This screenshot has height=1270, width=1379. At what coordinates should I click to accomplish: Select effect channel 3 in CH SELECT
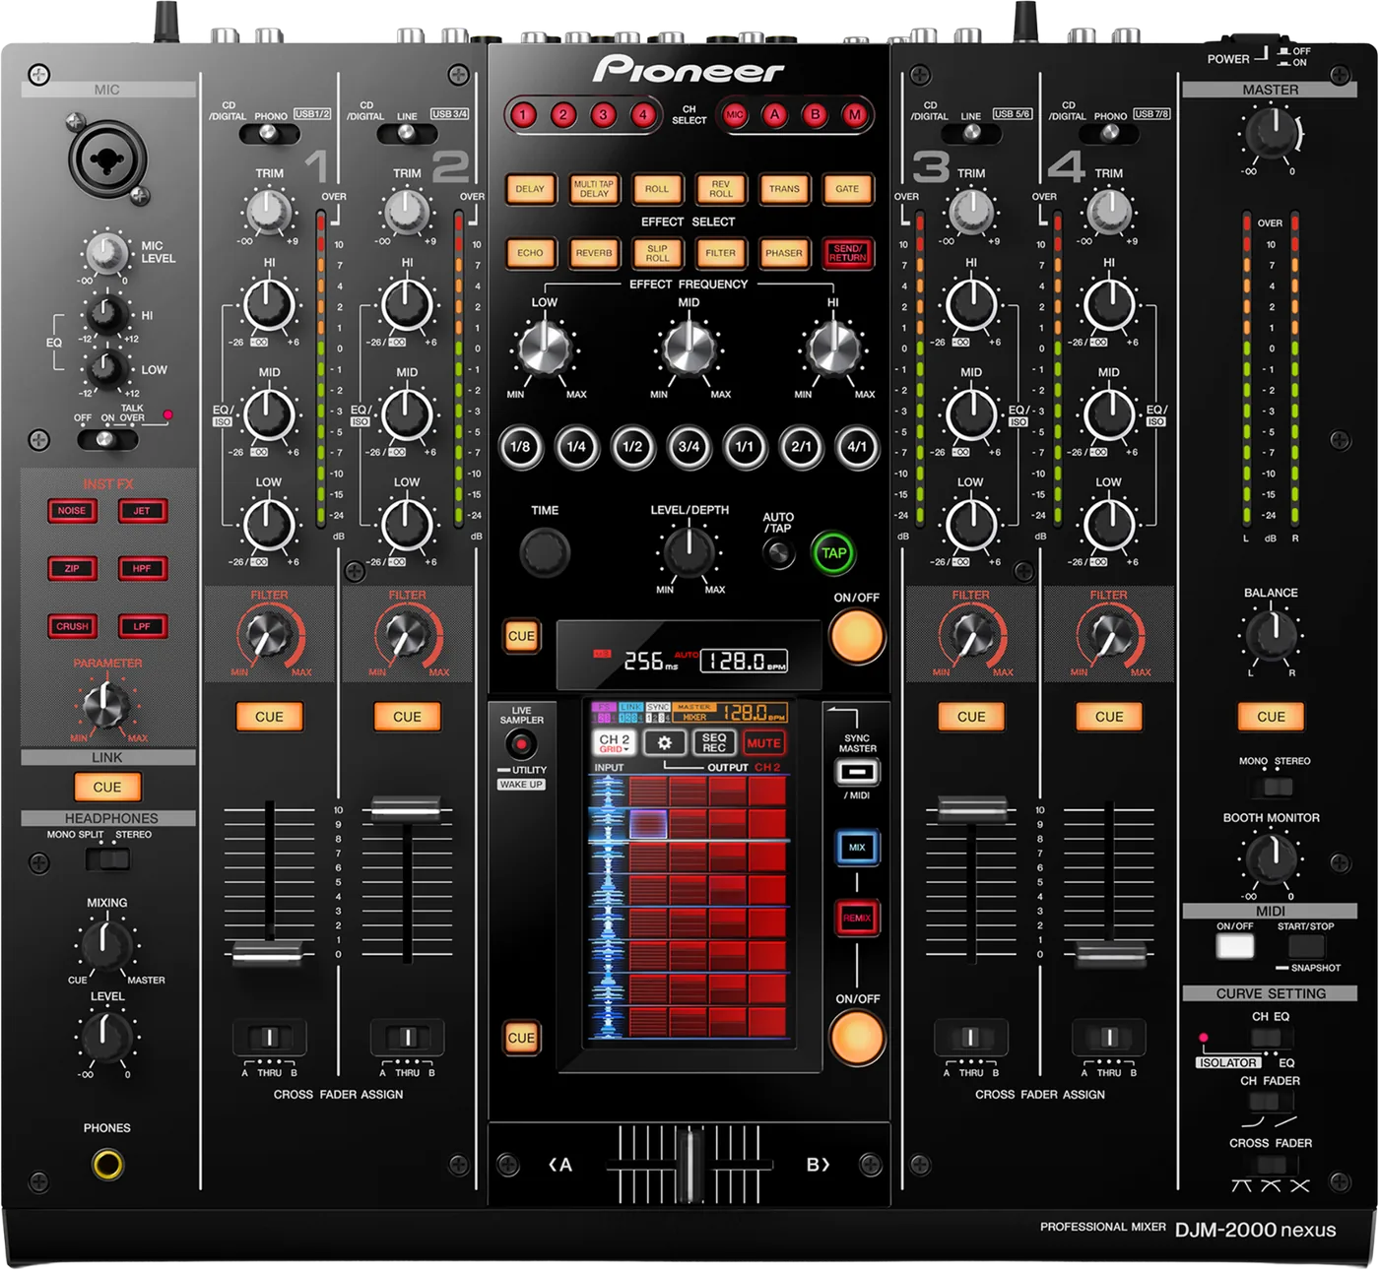pos(603,115)
